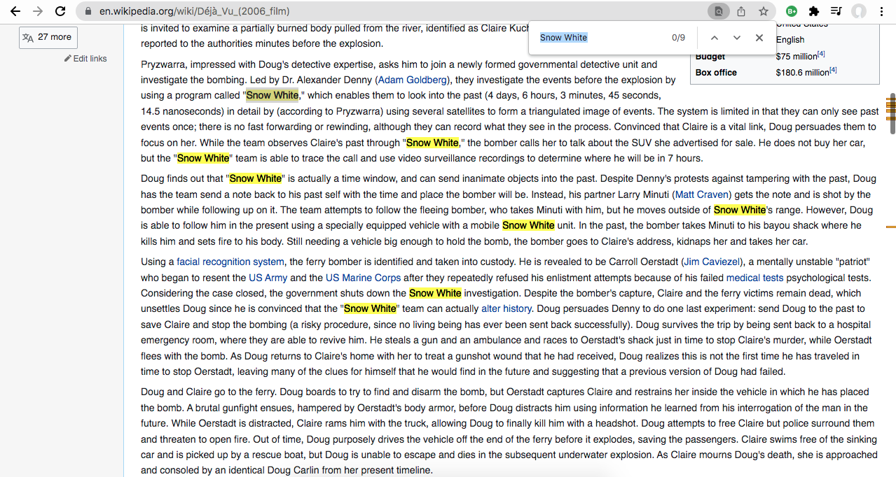896x477 pixels.
Task: Click the 0/9 match counter
Action: (678, 38)
